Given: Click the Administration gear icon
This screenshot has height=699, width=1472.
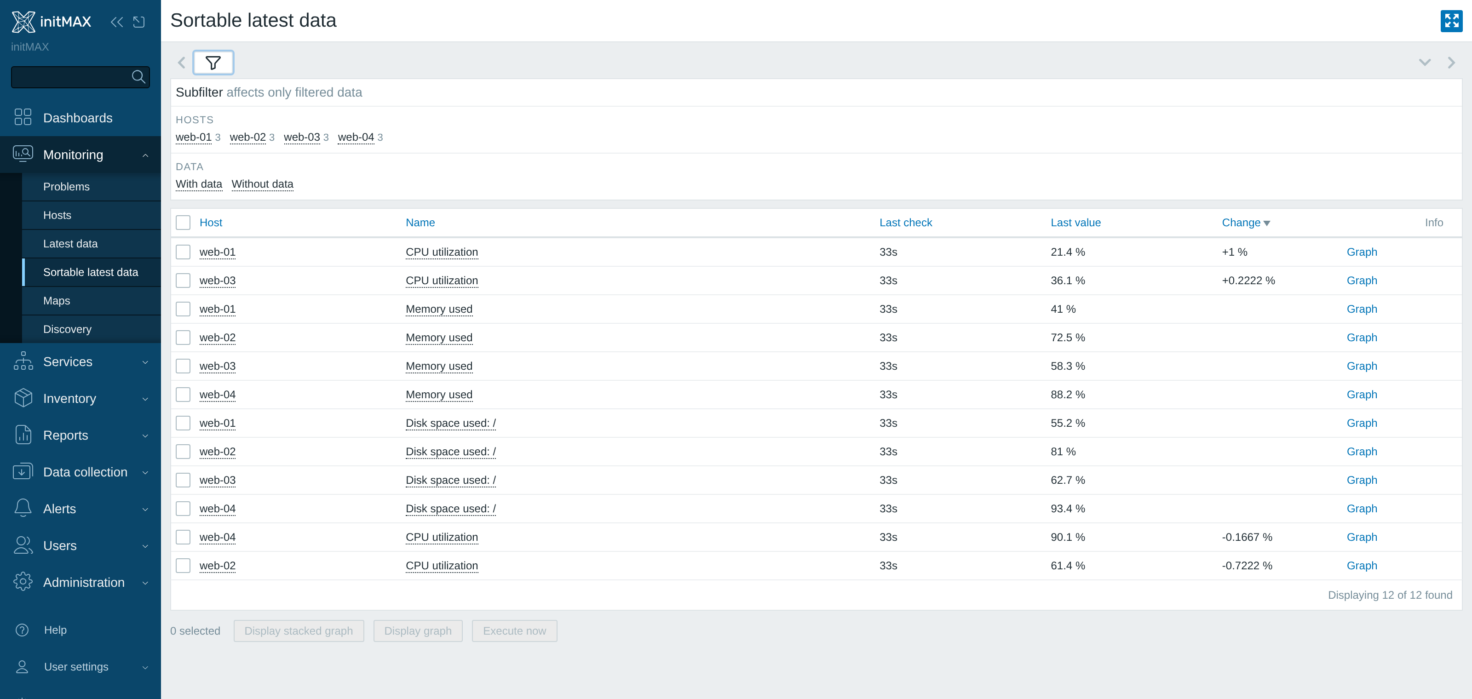Looking at the screenshot, I should 23,582.
